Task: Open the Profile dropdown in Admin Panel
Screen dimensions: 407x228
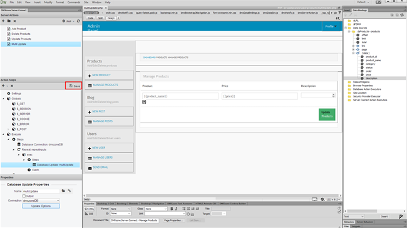Action: [x=331, y=26]
